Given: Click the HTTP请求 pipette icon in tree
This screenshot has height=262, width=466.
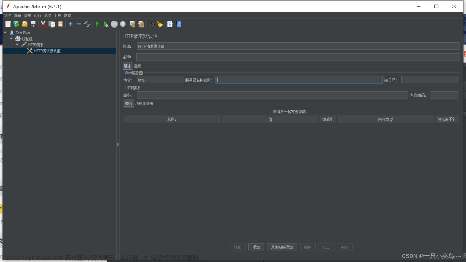Looking at the screenshot, I should (x=24, y=45).
